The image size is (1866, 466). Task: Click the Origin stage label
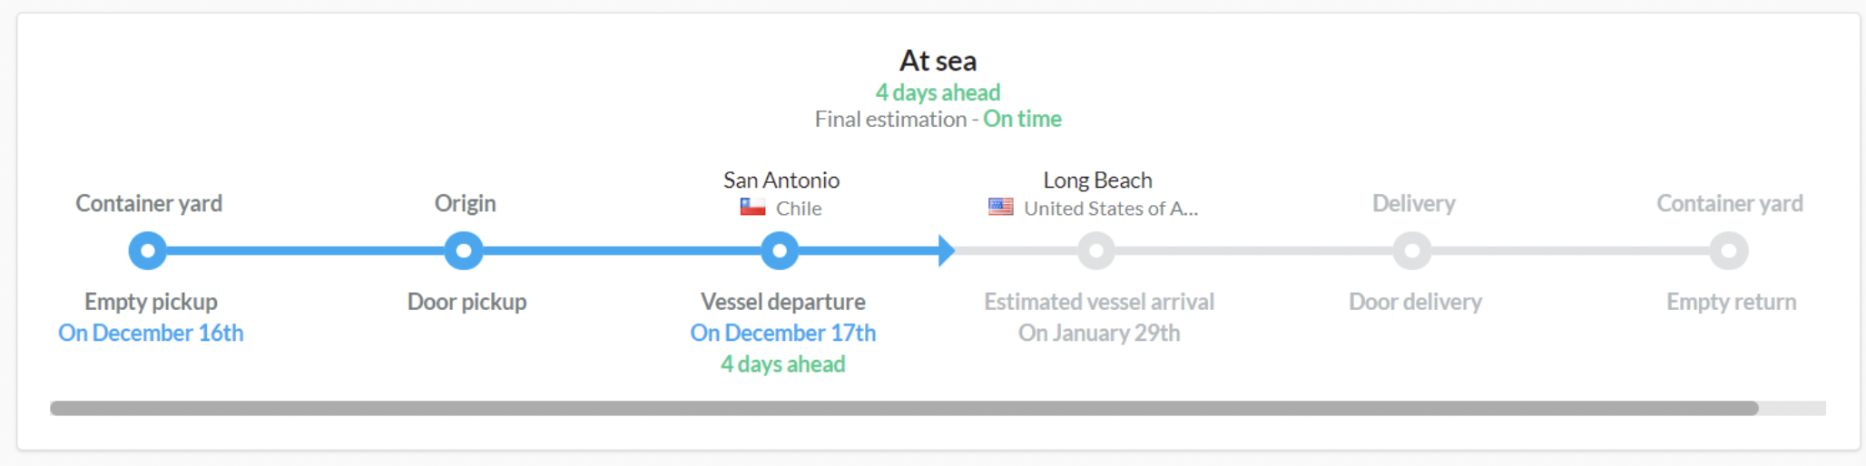point(465,203)
